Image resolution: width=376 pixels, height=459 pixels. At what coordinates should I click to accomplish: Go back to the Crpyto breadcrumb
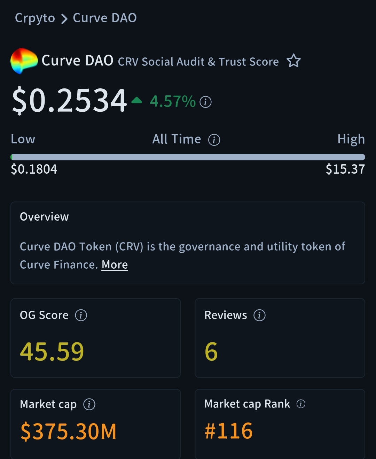click(x=35, y=18)
